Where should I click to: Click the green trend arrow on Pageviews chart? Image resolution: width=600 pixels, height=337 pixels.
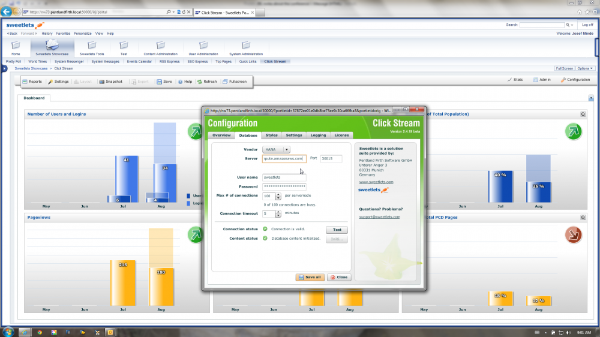(x=195, y=235)
